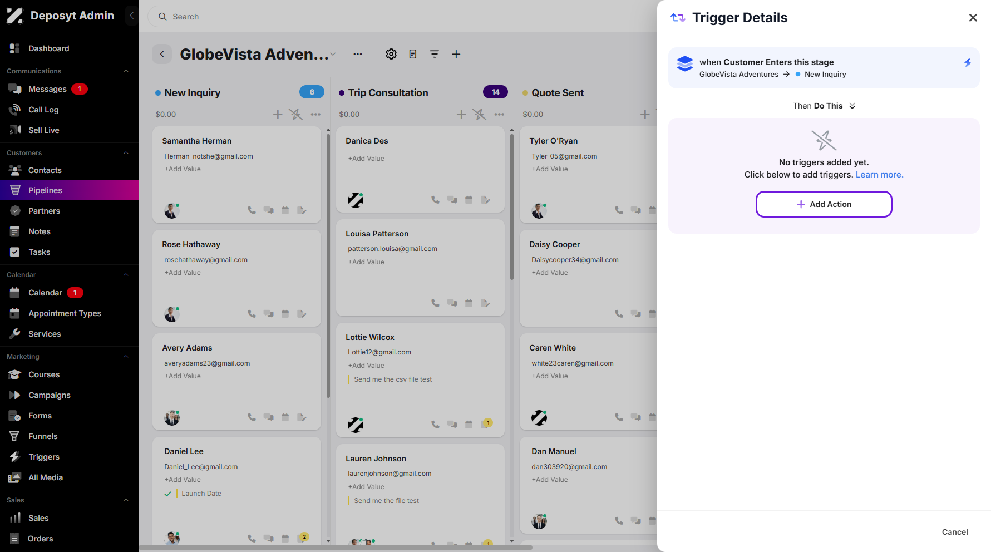Close the Trigger Details panel
This screenshot has height=552, width=991.
point(973,18)
